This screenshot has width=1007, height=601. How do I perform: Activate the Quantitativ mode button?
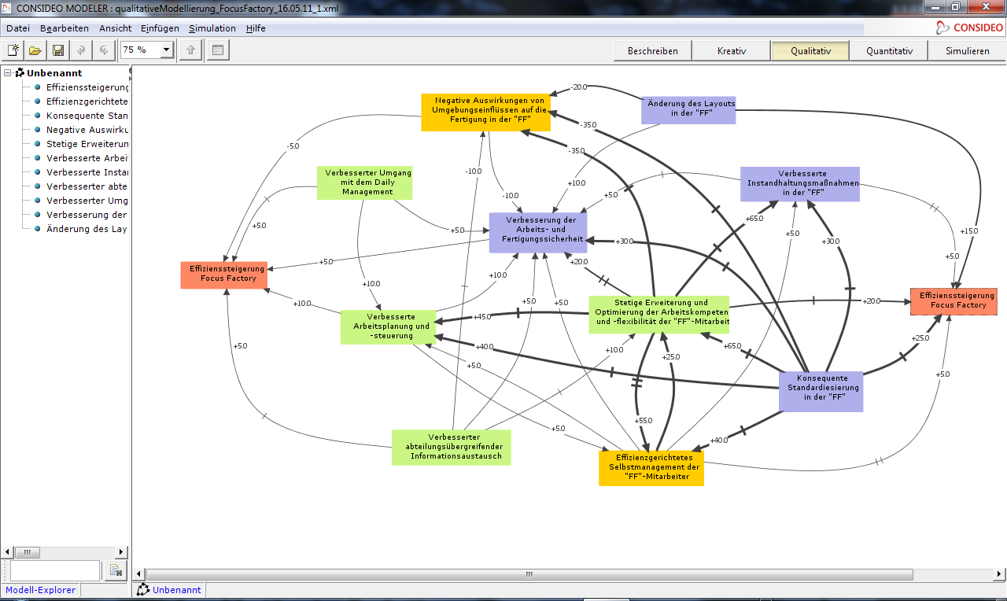[x=889, y=51]
